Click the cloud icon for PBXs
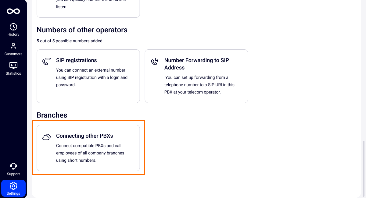 coord(46,137)
